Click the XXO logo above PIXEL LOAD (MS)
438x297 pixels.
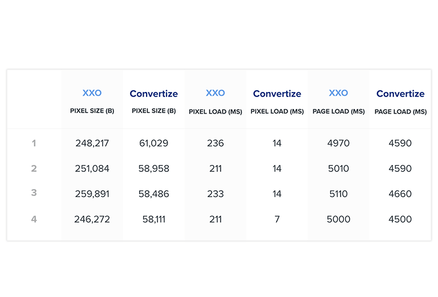coord(216,93)
